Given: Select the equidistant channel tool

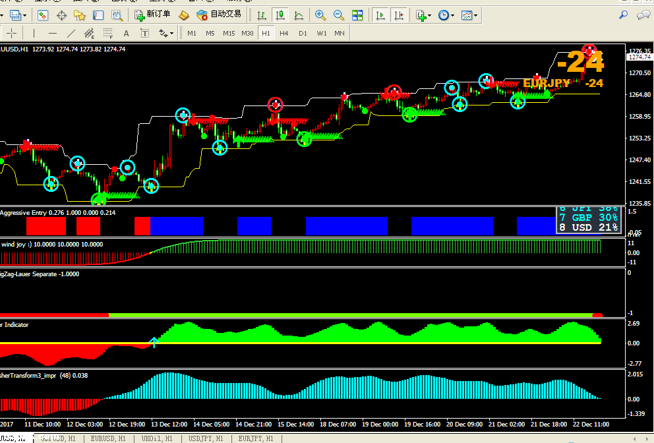Looking at the screenshot, I should (89, 34).
